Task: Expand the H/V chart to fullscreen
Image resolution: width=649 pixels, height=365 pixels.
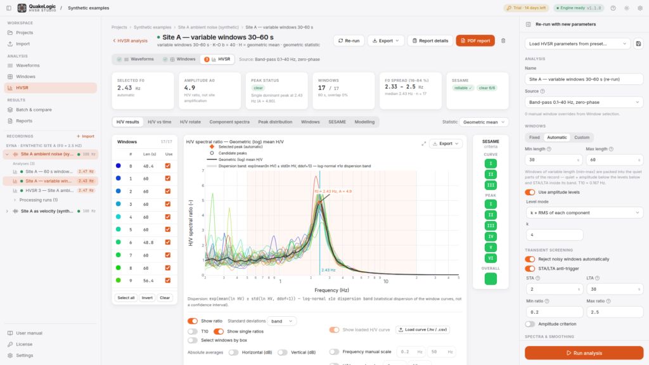Action: coord(423,144)
